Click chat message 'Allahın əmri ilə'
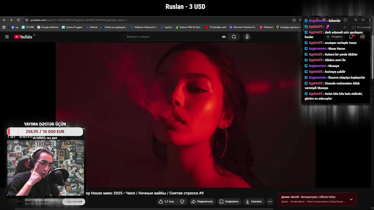Viewport: 374px width, 210px height. coord(335,60)
